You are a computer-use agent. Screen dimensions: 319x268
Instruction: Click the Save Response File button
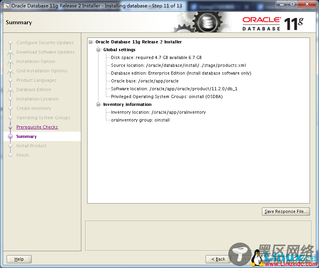click(x=286, y=211)
